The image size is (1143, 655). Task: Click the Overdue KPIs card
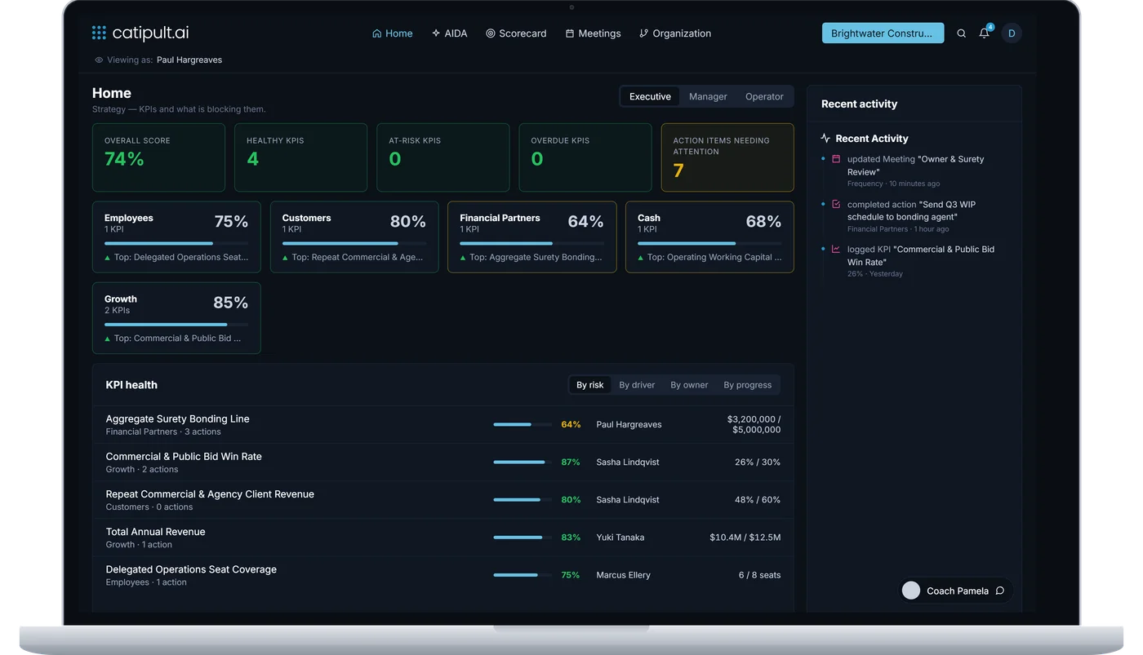585,157
